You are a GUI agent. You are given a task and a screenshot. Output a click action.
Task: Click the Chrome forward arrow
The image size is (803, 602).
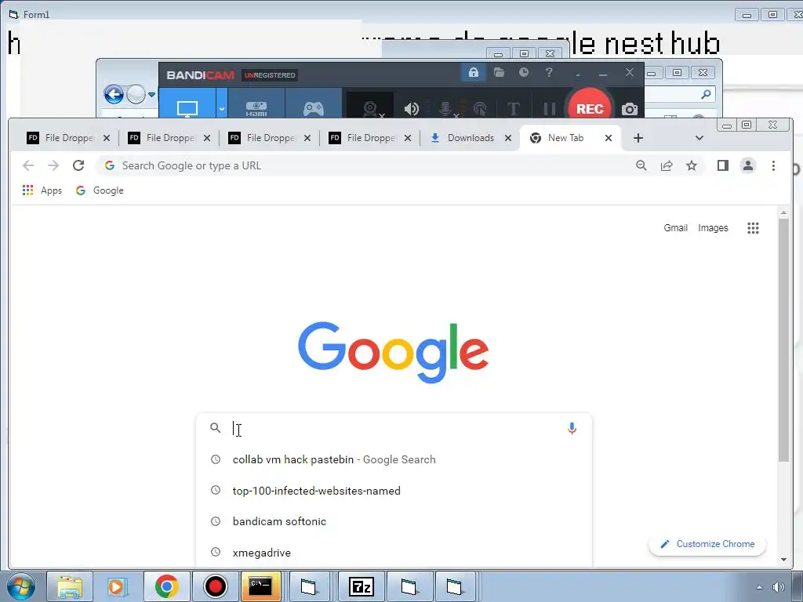[53, 165]
